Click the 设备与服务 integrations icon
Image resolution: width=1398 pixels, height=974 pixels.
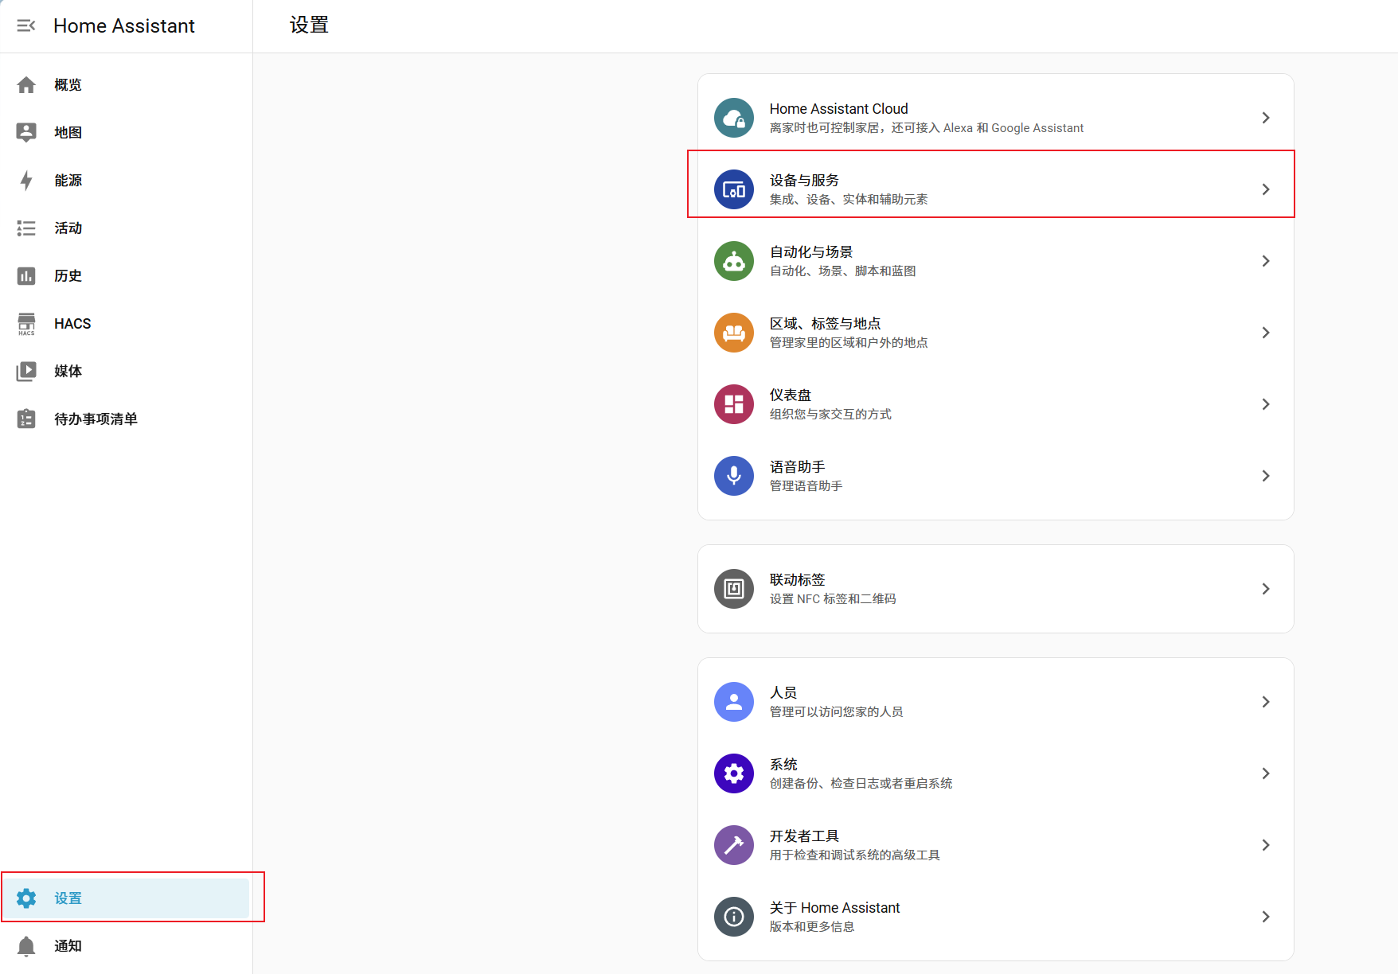coord(733,189)
